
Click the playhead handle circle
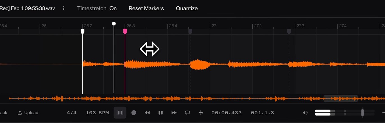click(x=114, y=23)
